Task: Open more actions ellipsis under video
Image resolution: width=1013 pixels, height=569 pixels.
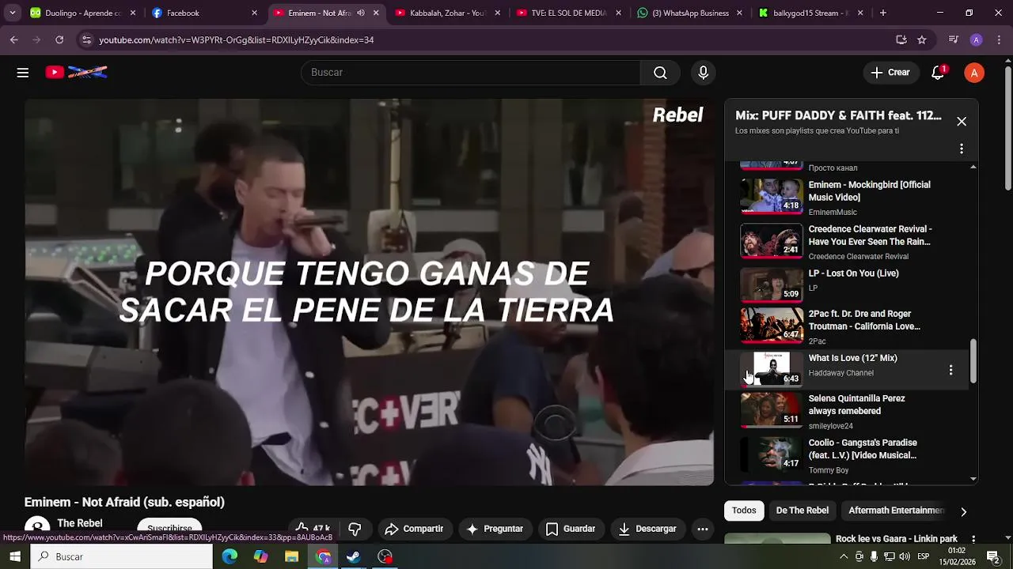Action: pyautogui.click(x=702, y=529)
